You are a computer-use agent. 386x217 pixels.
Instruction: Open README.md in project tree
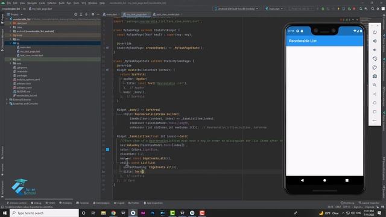tap(22, 91)
